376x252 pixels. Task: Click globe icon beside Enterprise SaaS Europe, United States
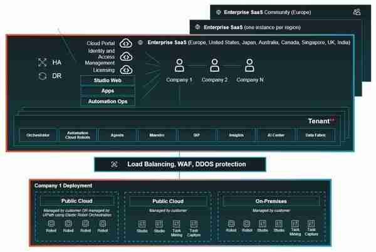coord(140,43)
